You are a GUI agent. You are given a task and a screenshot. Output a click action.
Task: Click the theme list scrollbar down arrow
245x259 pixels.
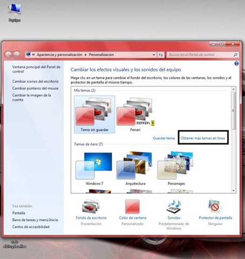coord(234,190)
